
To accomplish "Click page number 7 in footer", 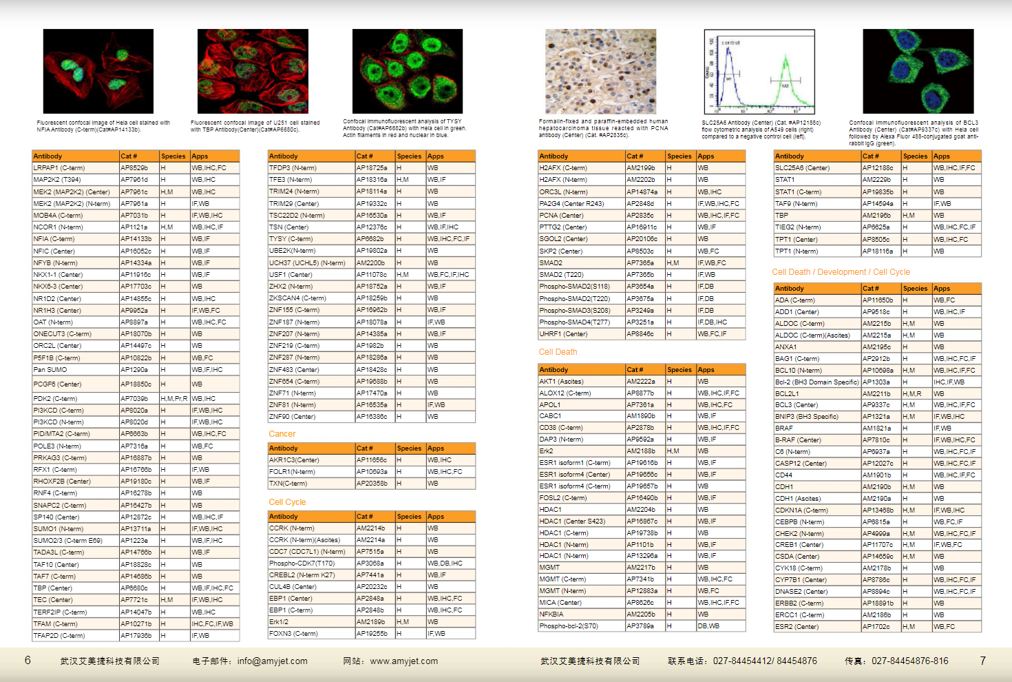I will pos(982,661).
